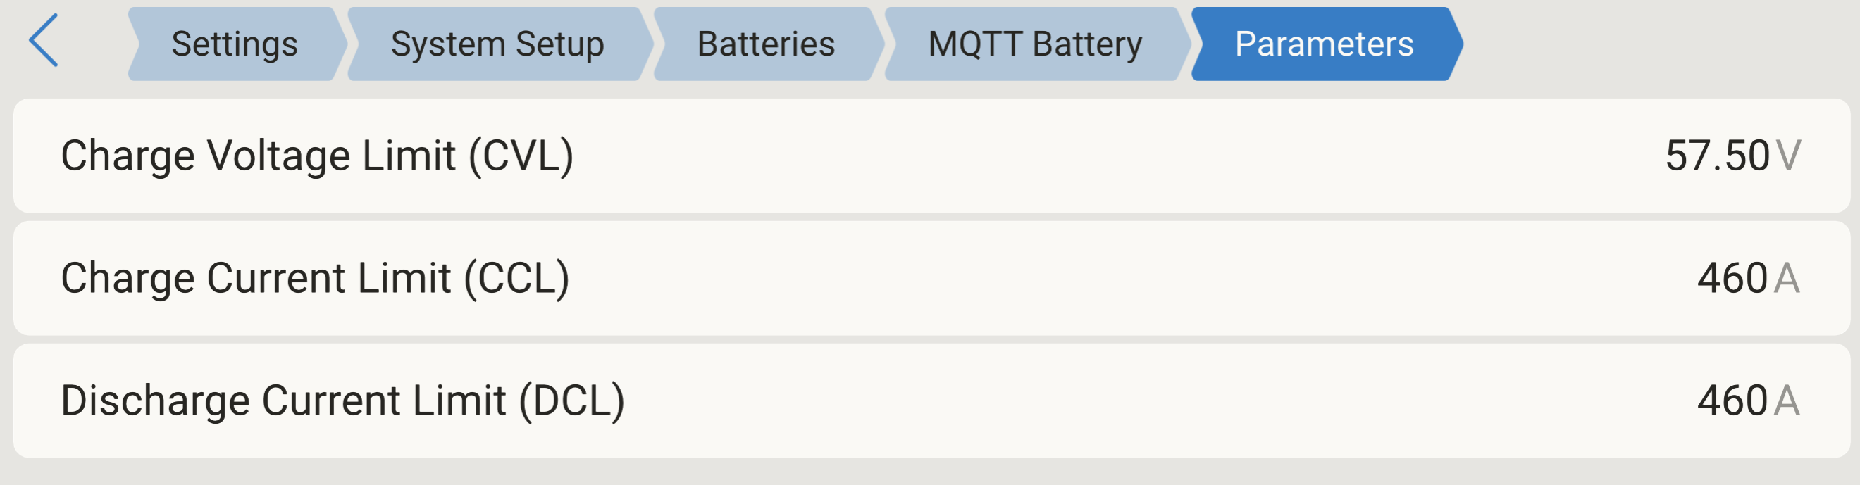Click the A unit in the DCL row
Image resolution: width=1860 pixels, height=485 pixels.
tap(1787, 401)
